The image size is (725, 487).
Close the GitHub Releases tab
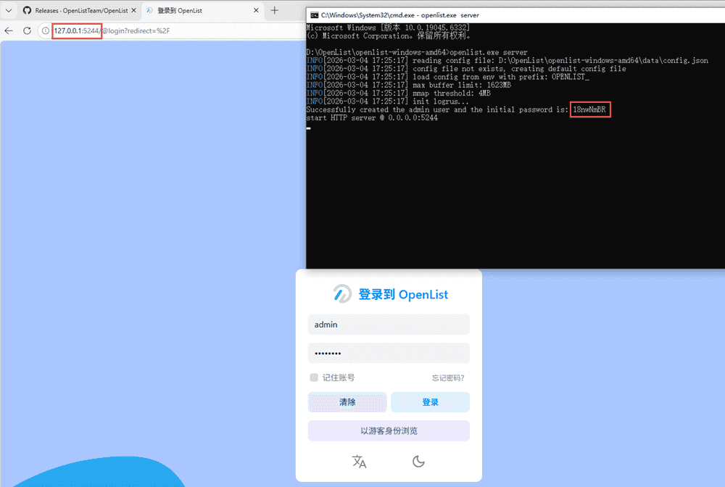133,11
